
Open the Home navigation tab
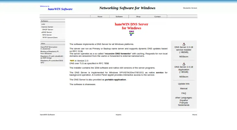click(x=100, y=17)
